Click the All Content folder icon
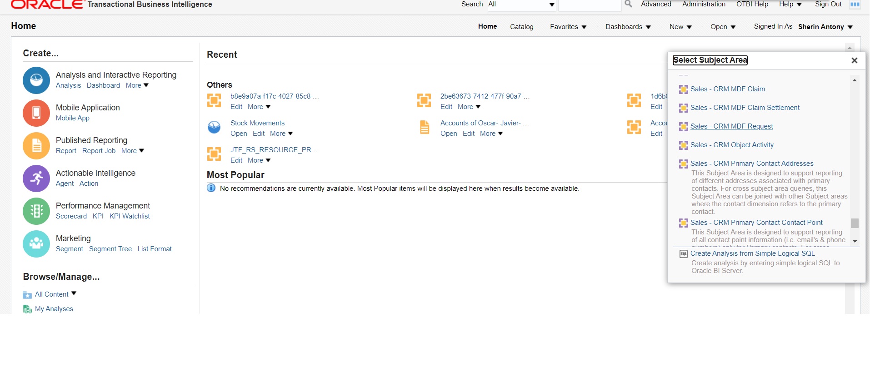The height and width of the screenshot is (377, 870). click(x=27, y=295)
